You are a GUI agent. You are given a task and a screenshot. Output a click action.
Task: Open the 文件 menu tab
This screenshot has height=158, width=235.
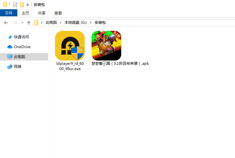click(x=9, y=13)
